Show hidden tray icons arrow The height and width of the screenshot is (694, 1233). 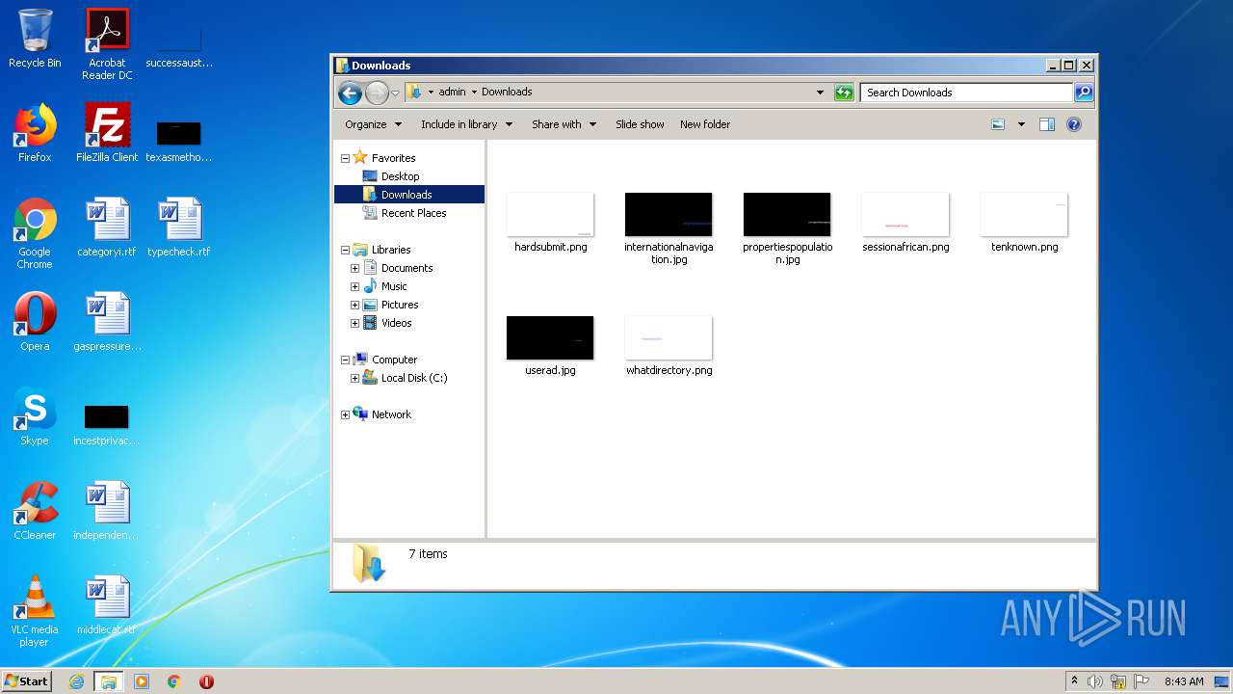[1074, 681]
